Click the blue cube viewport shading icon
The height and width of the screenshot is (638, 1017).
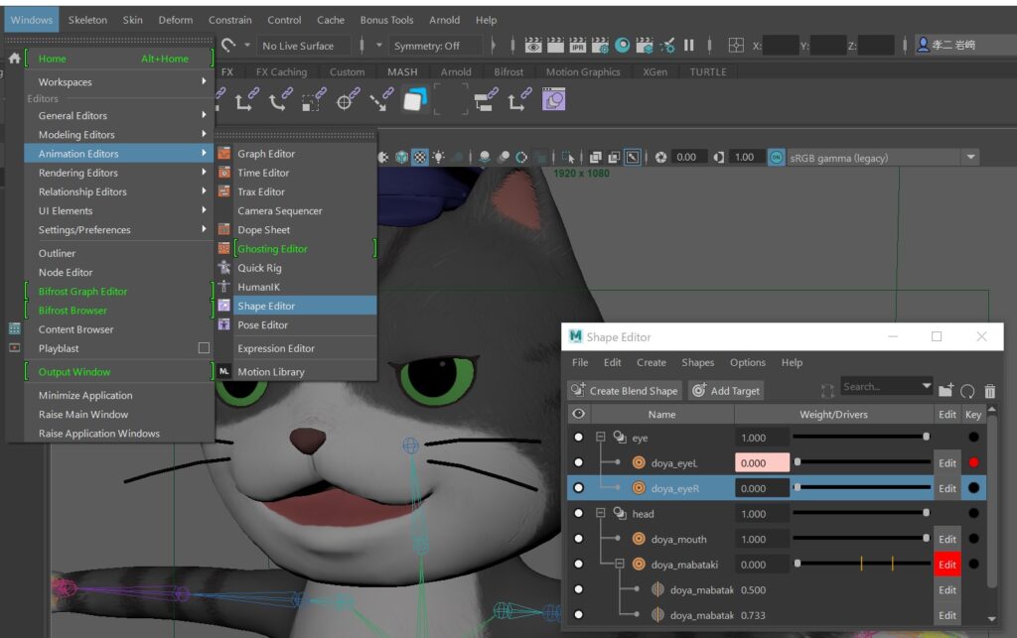click(401, 157)
